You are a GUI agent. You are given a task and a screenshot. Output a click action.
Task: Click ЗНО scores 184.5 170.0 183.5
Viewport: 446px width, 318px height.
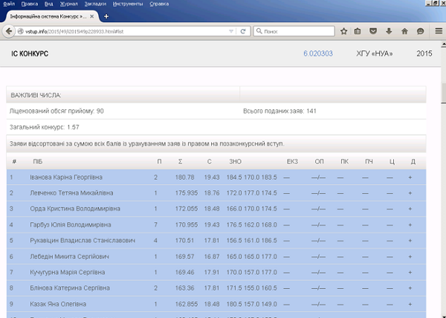pos(251,178)
